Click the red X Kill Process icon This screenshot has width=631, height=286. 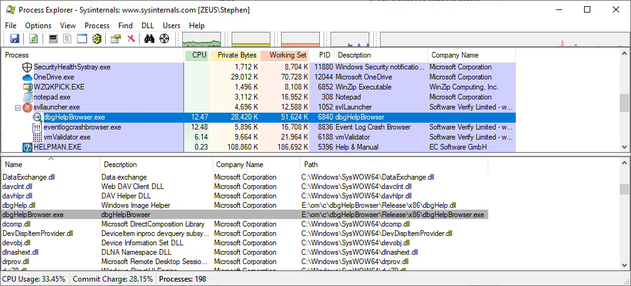pos(130,39)
